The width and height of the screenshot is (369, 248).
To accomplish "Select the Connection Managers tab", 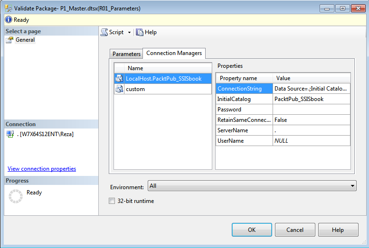I will pos(174,53).
